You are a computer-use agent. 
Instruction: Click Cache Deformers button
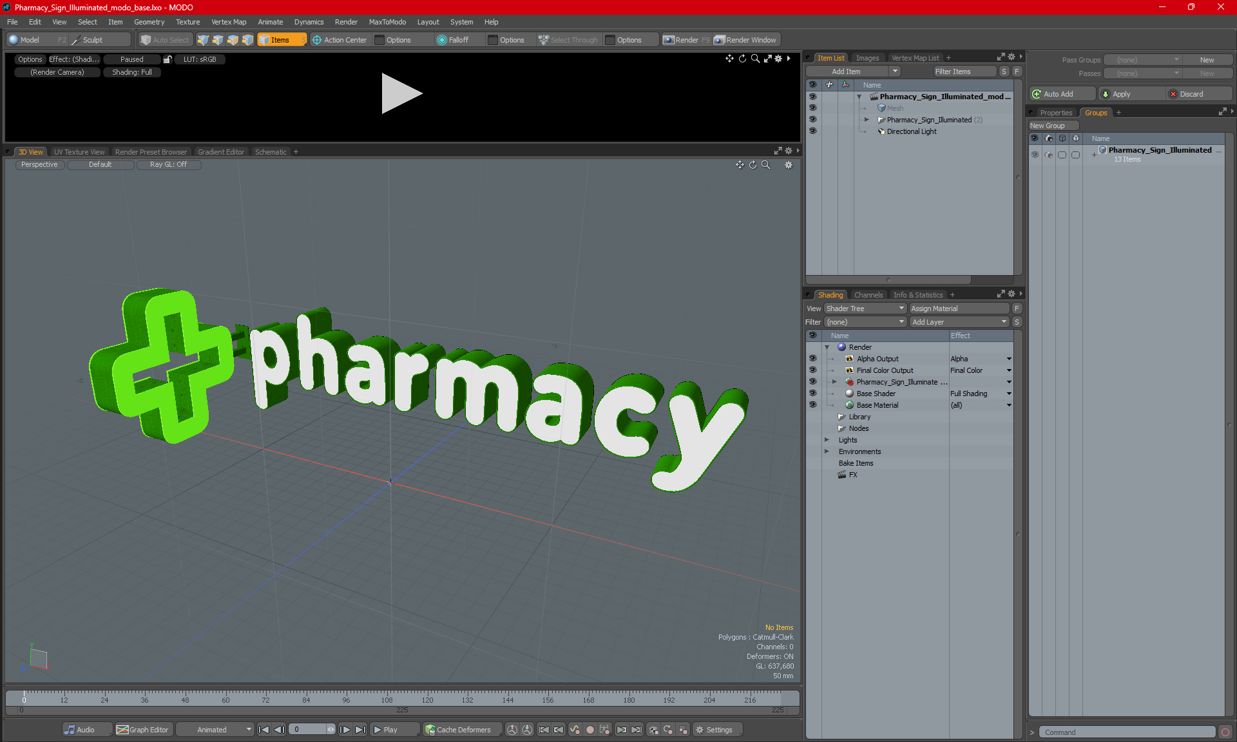point(461,730)
